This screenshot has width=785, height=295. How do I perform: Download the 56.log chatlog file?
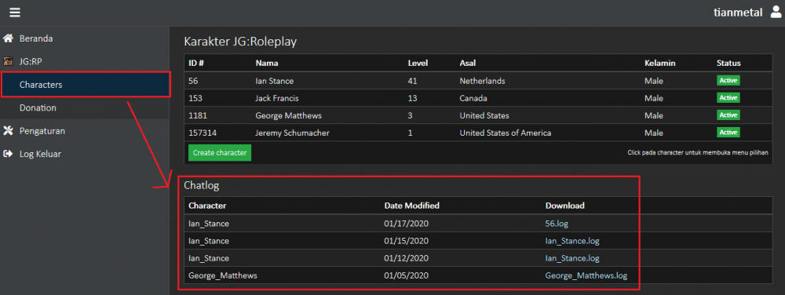557,224
